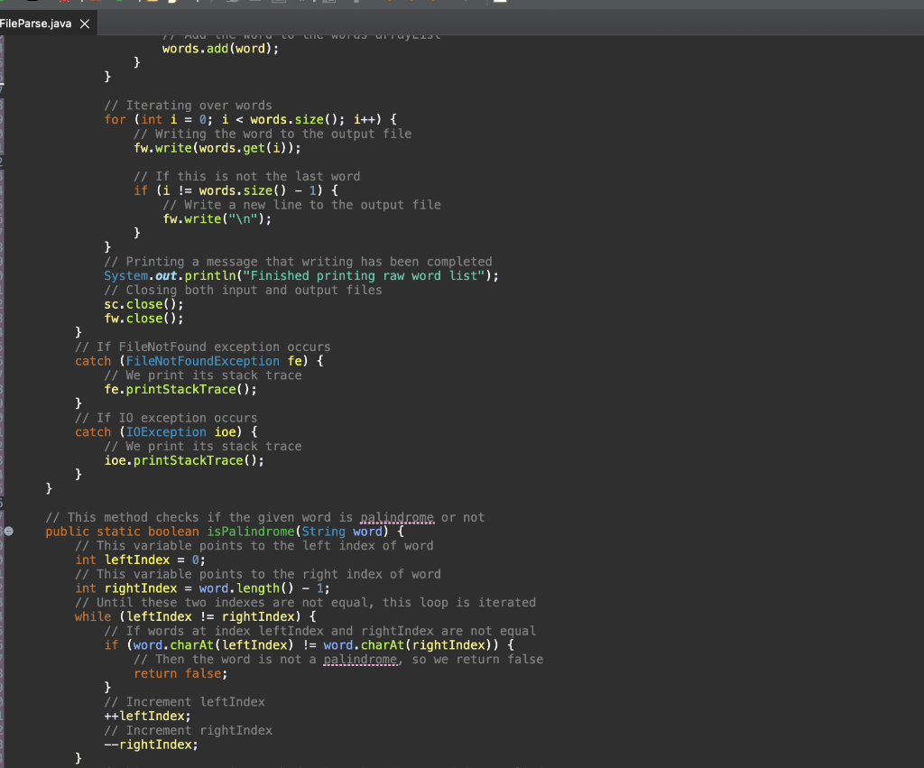
Task: Click 'IOException' in the catch clause
Action: (x=166, y=432)
